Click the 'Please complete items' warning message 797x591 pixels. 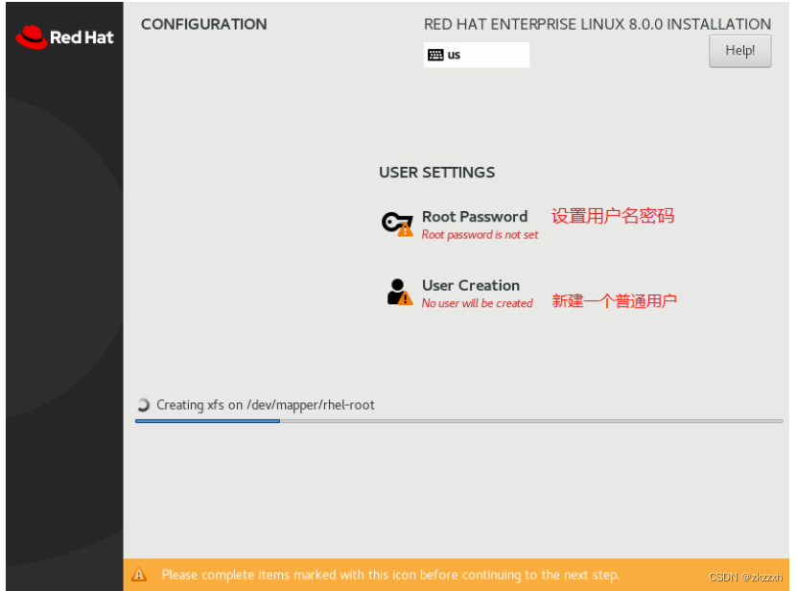click(x=390, y=575)
